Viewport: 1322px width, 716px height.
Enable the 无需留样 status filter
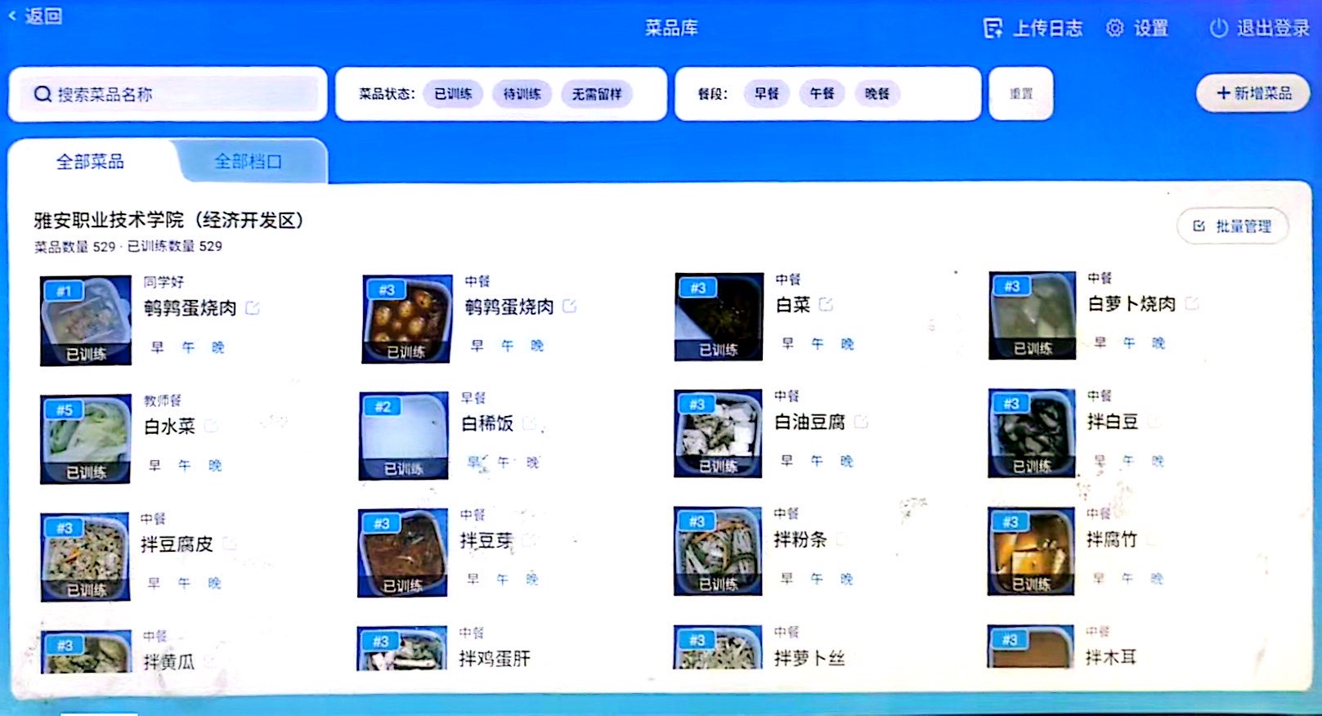pos(596,94)
